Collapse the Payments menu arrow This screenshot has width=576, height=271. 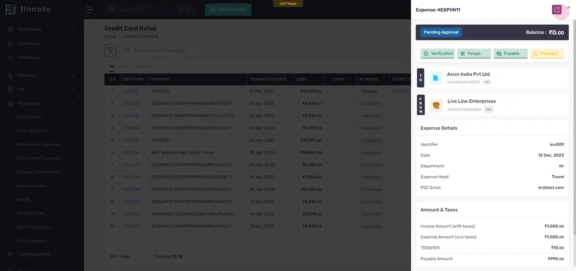[x=73, y=104]
